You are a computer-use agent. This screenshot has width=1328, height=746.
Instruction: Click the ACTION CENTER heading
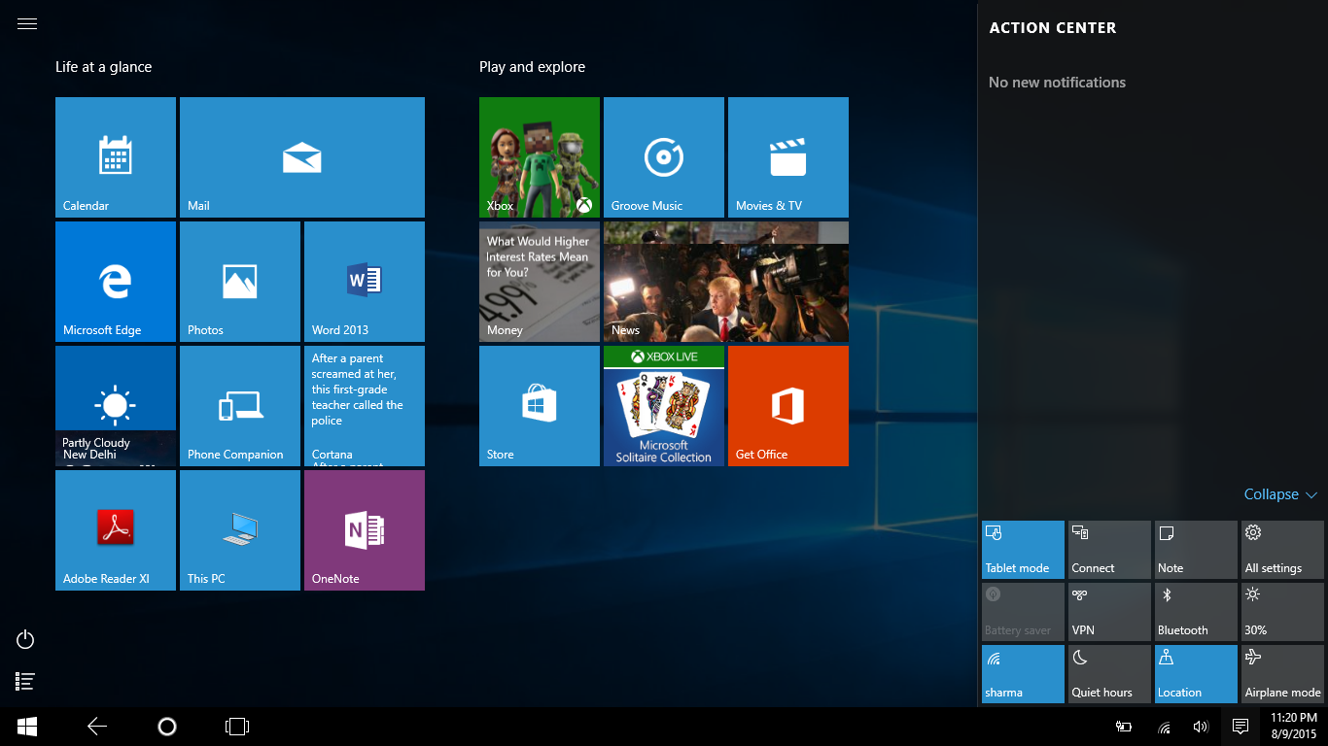tap(1053, 28)
